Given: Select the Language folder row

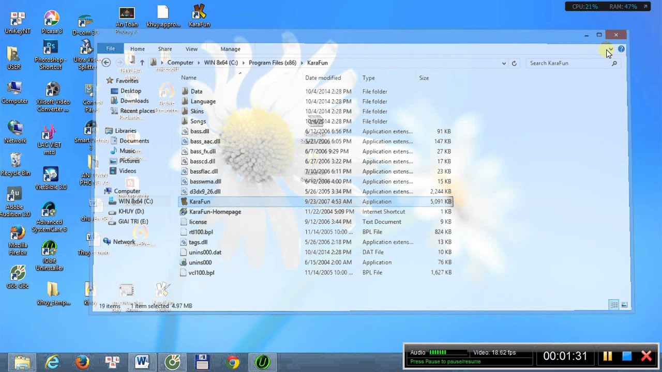Looking at the screenshot, I should pos(316,101).
